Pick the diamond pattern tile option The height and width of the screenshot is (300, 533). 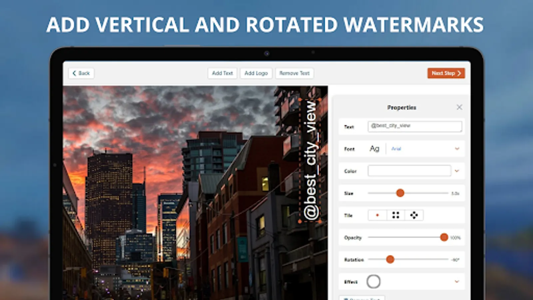pyautogui.click(x=414, y=215)
